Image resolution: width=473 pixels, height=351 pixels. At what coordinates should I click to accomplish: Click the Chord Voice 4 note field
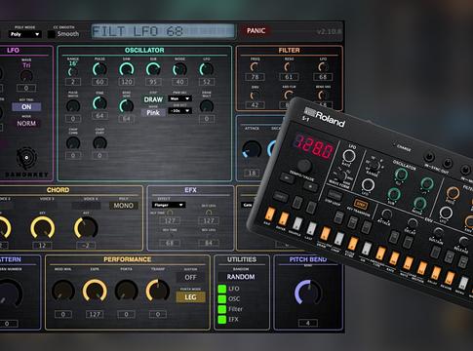[86, 206]
